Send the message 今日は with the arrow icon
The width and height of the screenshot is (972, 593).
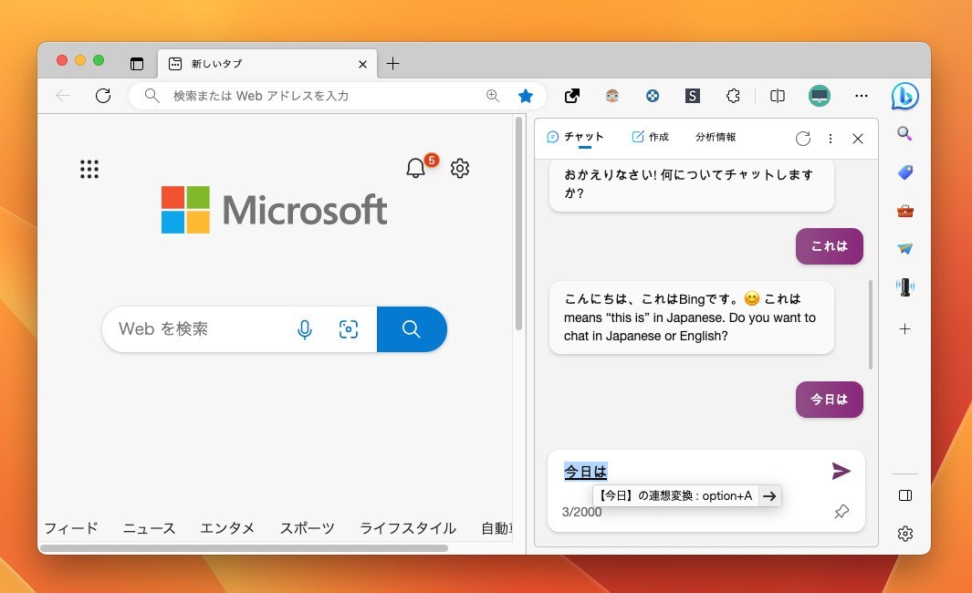coord(841,471)
